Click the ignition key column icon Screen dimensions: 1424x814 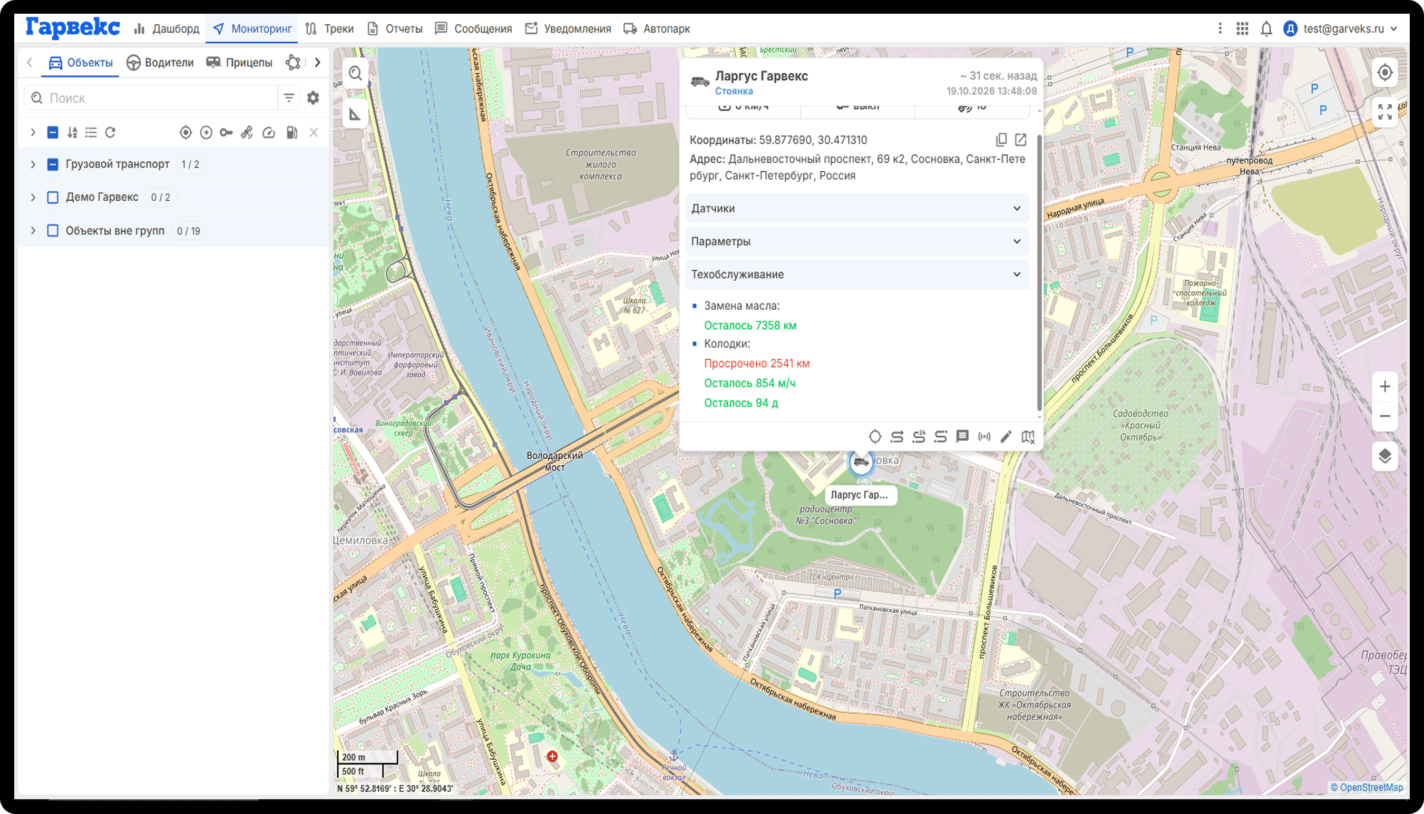coord(226,132)
